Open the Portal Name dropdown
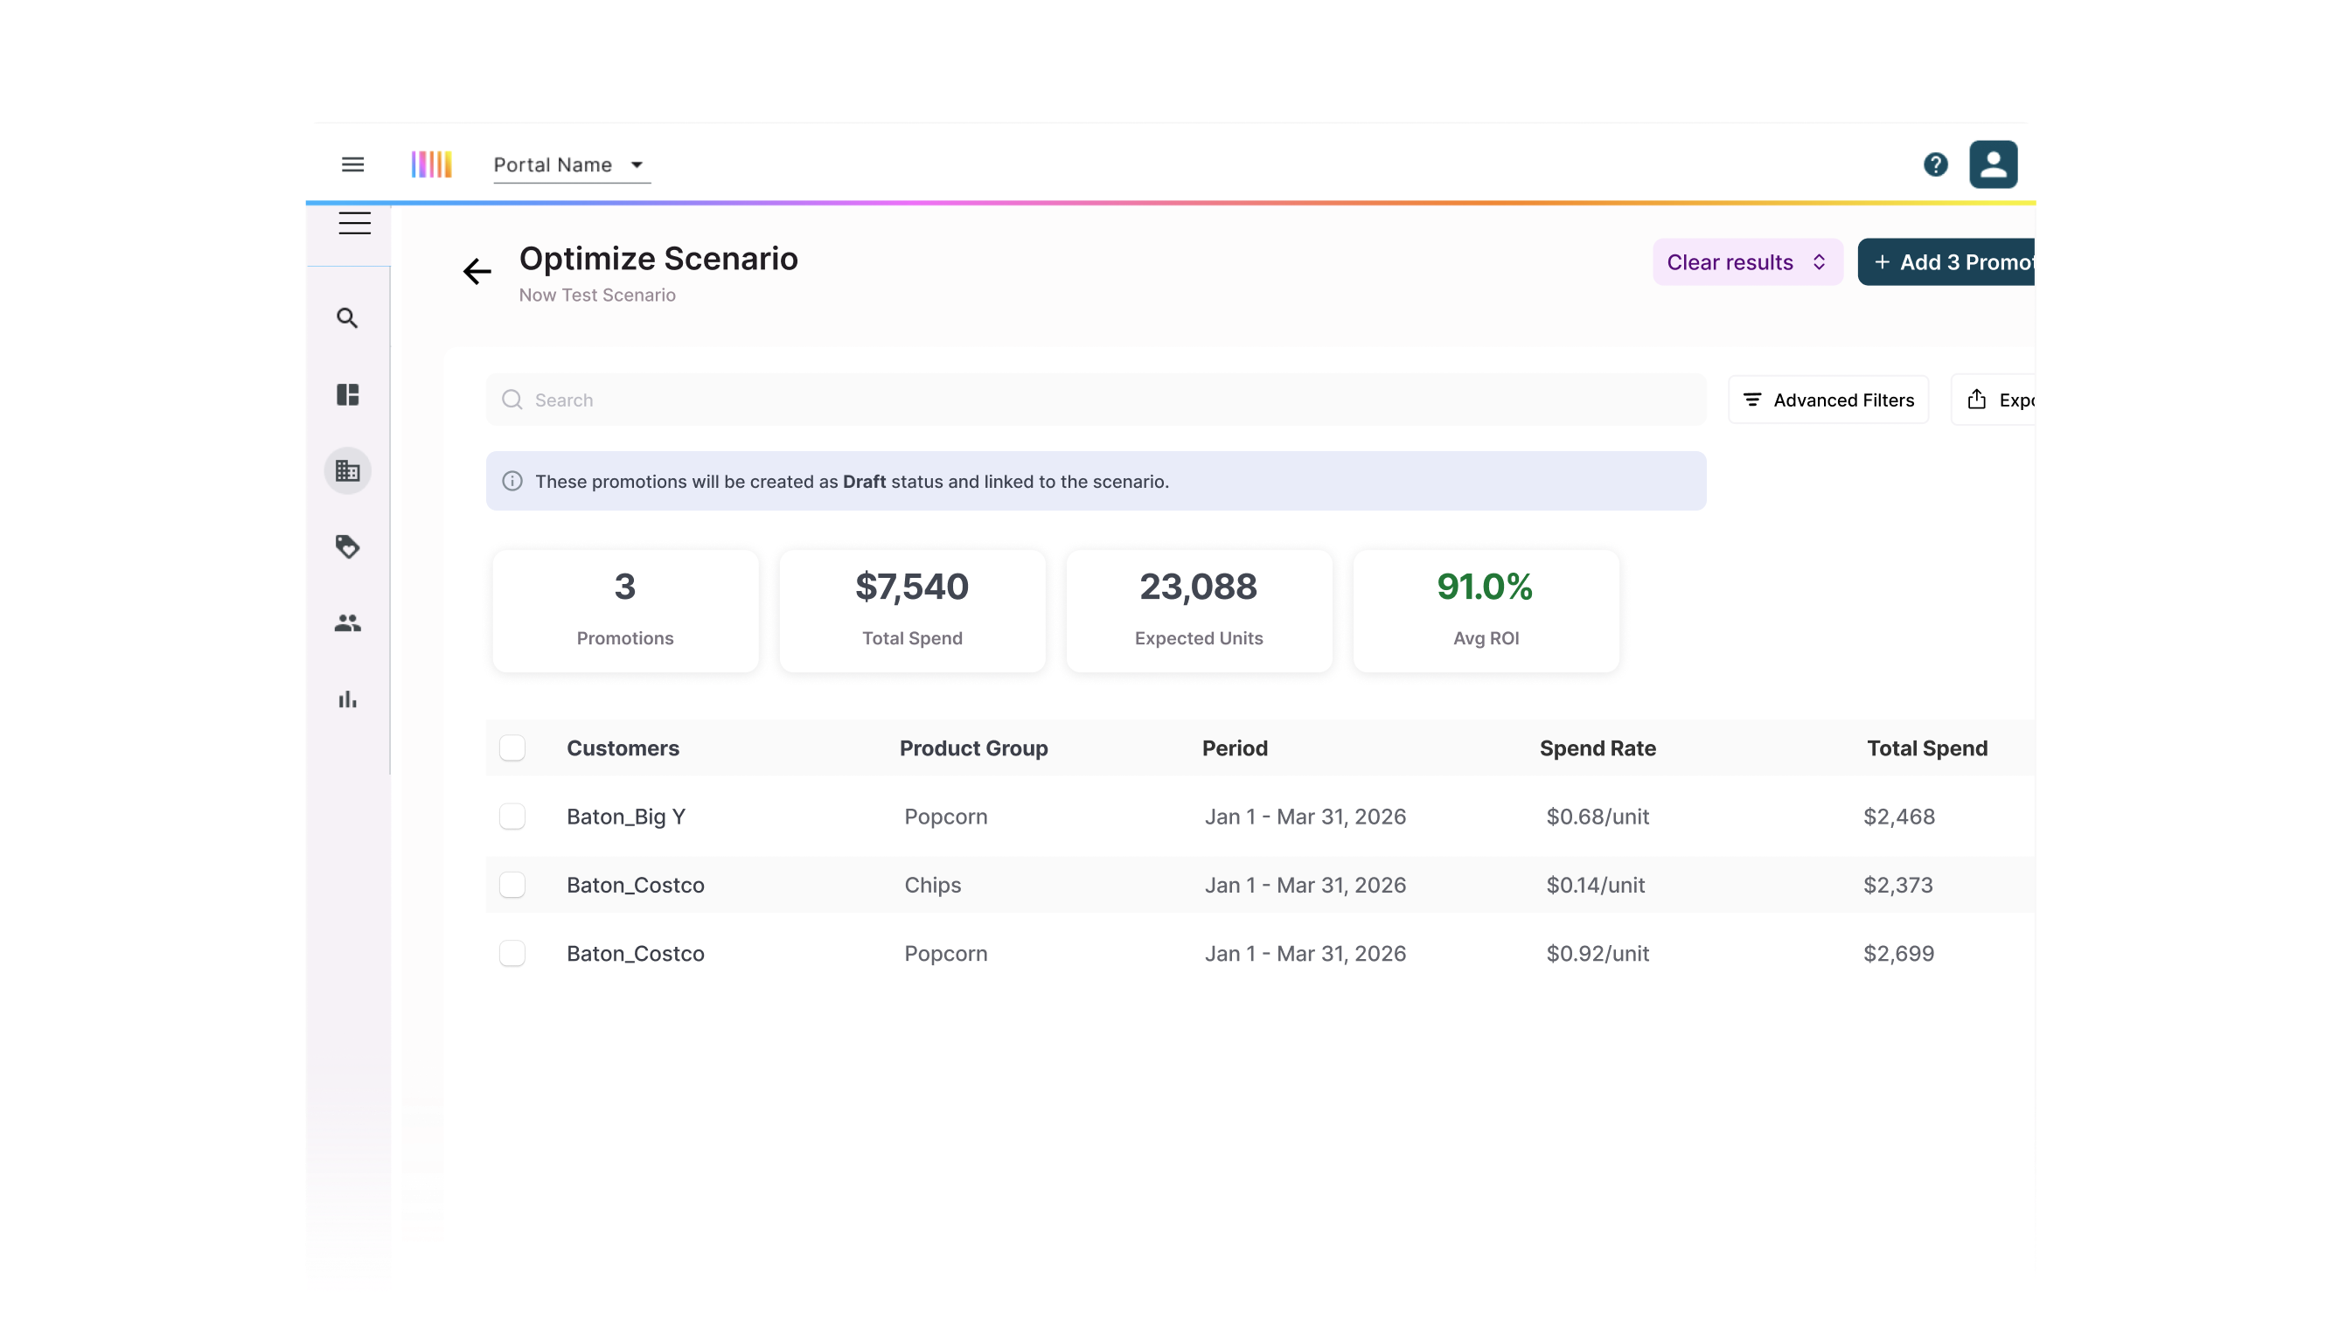Viewport: 2346px width, 1335px height. pyautogui.click(x=570, y=165)
